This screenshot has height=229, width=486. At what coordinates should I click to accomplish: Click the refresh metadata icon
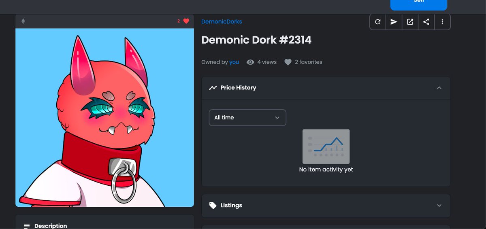pos(378,22)
